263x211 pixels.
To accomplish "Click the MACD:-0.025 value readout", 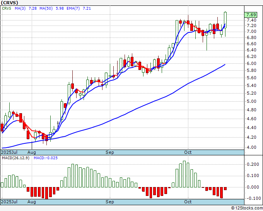I will [x=46, y=158].
